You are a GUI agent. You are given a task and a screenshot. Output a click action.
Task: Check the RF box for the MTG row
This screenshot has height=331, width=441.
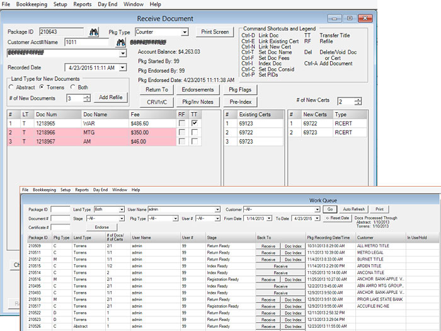tap(182, 132)
